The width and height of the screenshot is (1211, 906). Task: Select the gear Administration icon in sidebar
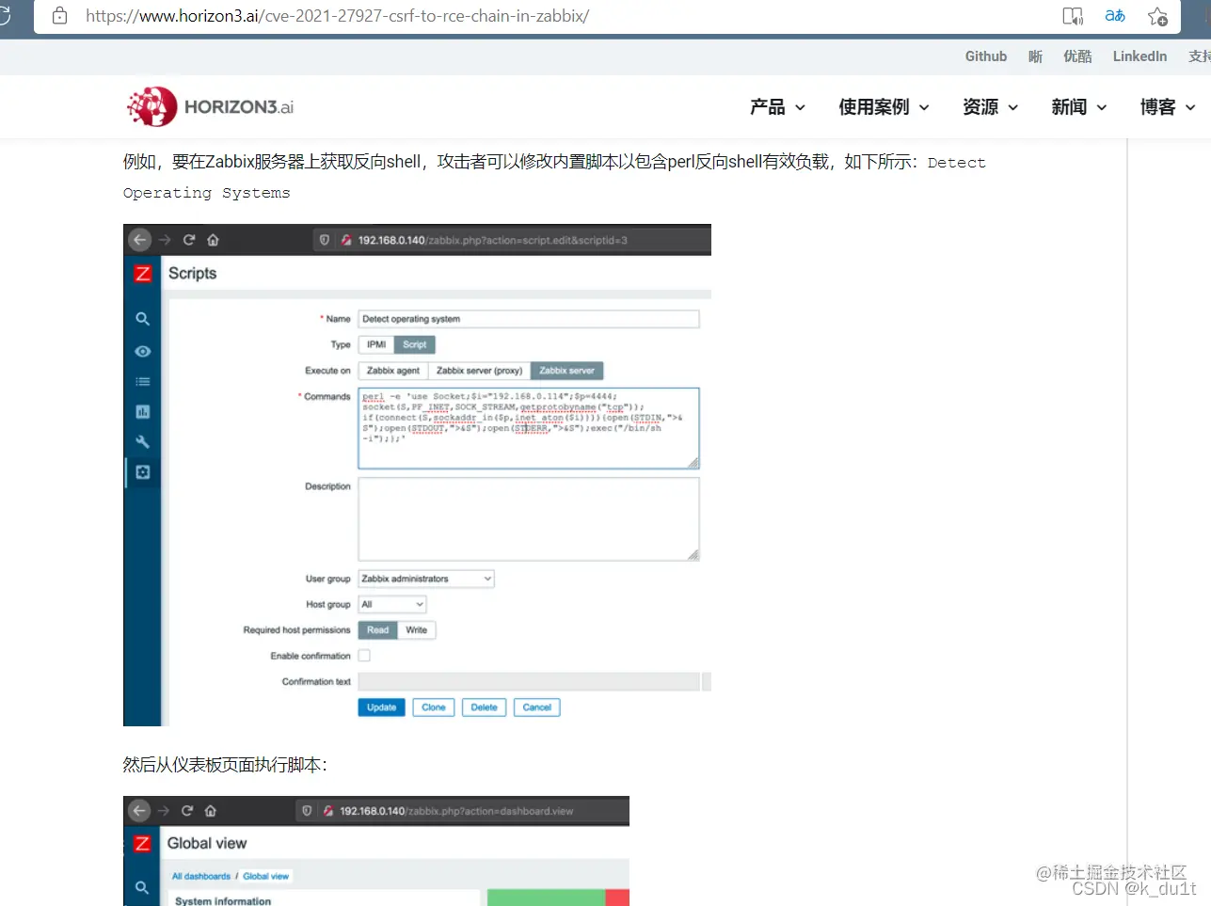(x=142, y=472)
